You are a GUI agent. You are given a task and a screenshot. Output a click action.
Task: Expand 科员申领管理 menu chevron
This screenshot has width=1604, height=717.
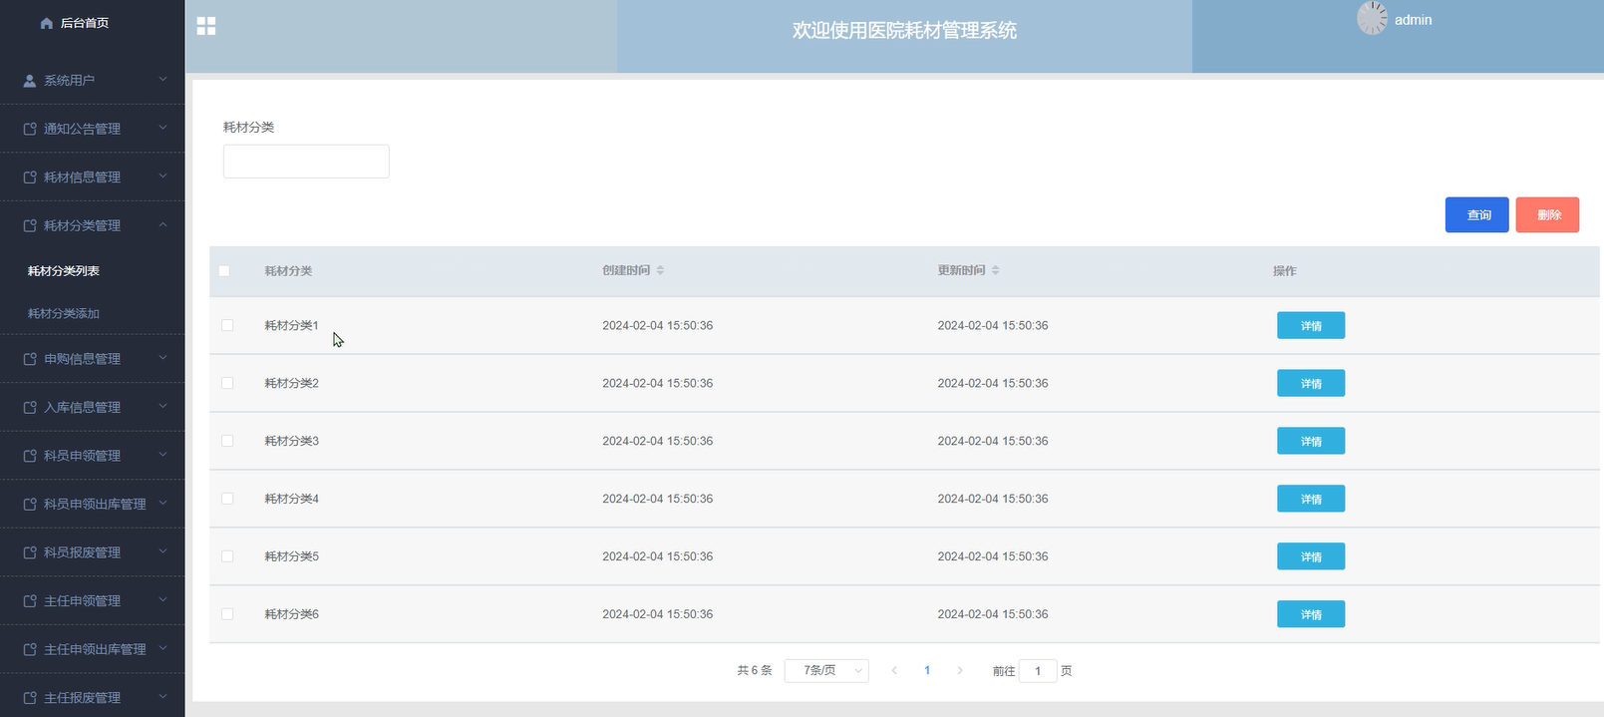coord(162,454)
